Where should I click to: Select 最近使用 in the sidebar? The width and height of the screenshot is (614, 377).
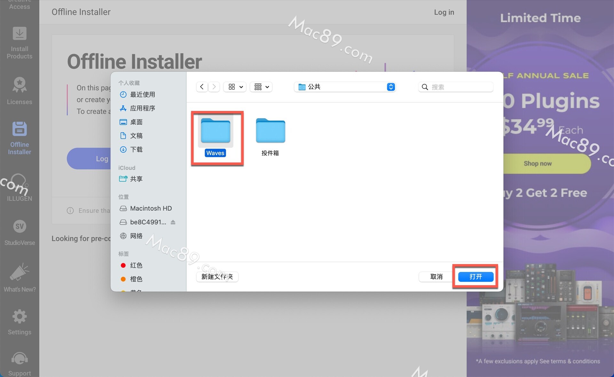142,95
